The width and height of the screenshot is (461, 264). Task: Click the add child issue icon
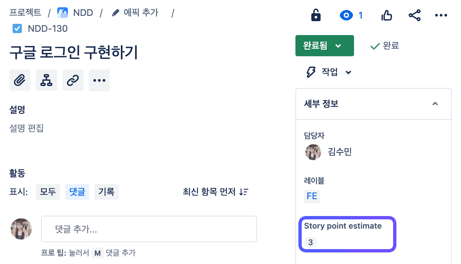click(x=46, y=80)
